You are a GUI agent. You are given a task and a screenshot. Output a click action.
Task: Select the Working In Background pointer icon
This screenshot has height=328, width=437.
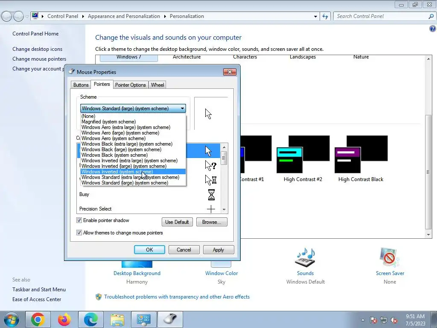pos(211,180)
